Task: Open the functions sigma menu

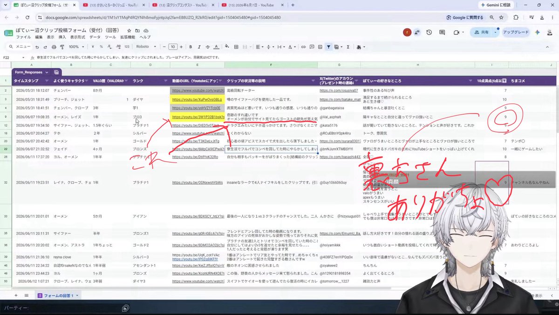Action: (x=348, y=47)
